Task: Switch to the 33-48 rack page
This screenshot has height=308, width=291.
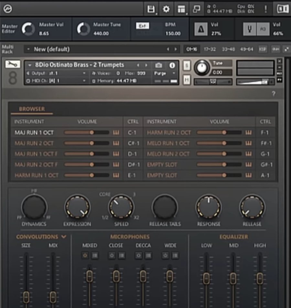Action: [228, 49]
